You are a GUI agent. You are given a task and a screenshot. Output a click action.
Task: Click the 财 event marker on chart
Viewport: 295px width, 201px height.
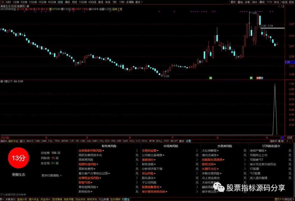click(262, 78)
